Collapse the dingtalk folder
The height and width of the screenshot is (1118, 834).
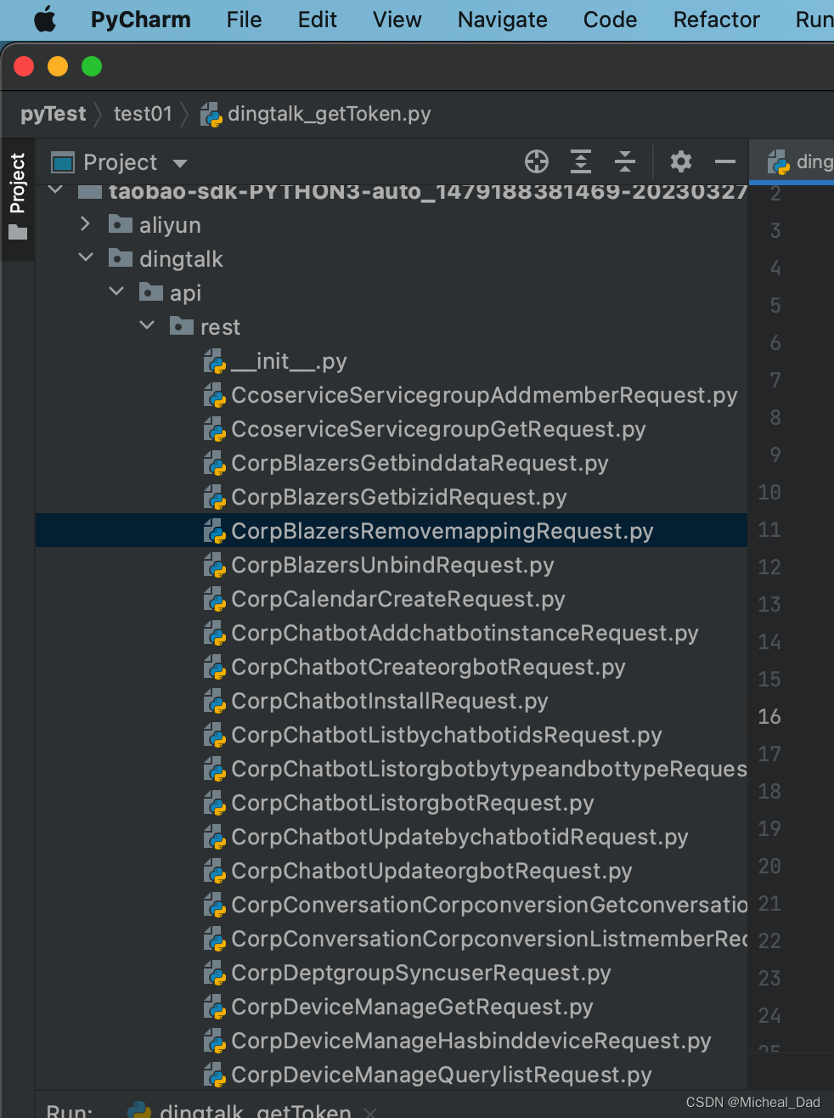(x=86, y=257)
